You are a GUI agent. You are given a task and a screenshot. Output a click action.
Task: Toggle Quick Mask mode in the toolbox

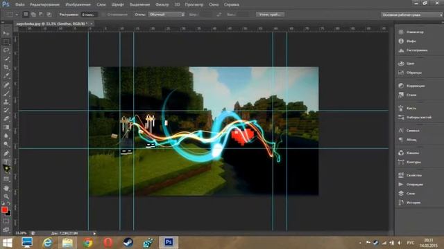click(x=6, y=221)
